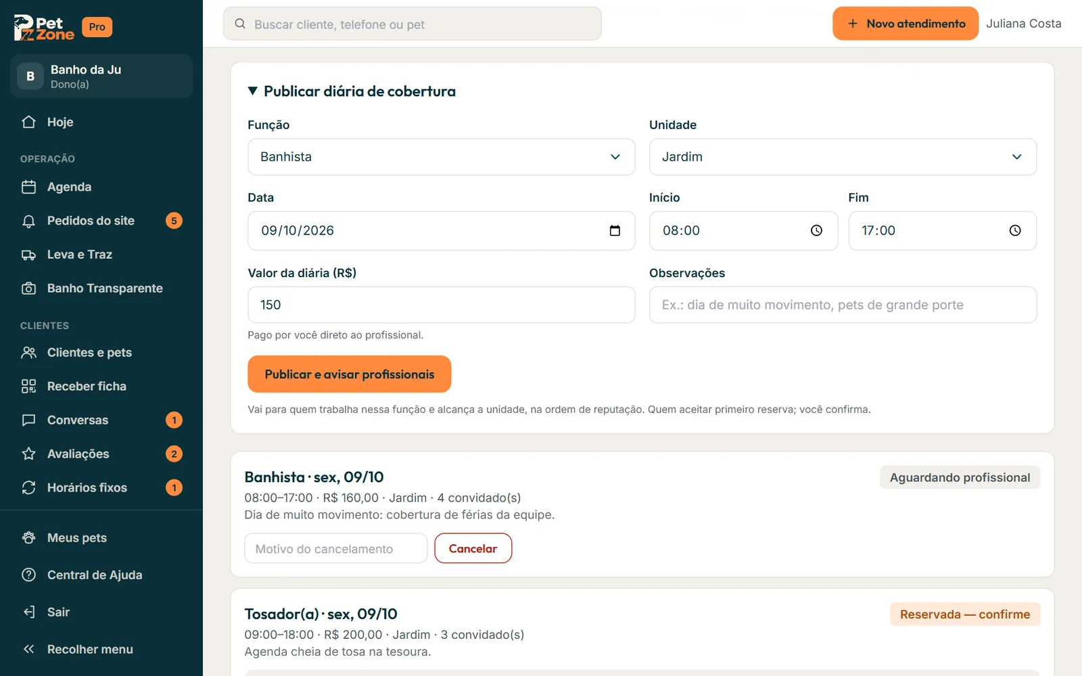1082x676 pixels.
Task: Open the Unidade dropdown showing Jardim
Action: pos(843,157)
